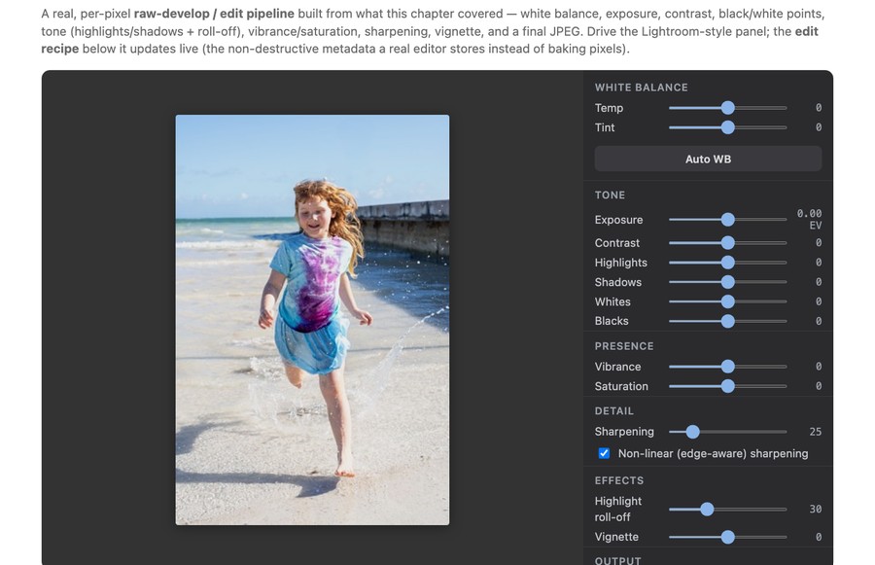Screen dimensions: 875x565
Task: Toggle Non-linear (edge-aware) sharpening checkbox
Action: pos(604,453)
